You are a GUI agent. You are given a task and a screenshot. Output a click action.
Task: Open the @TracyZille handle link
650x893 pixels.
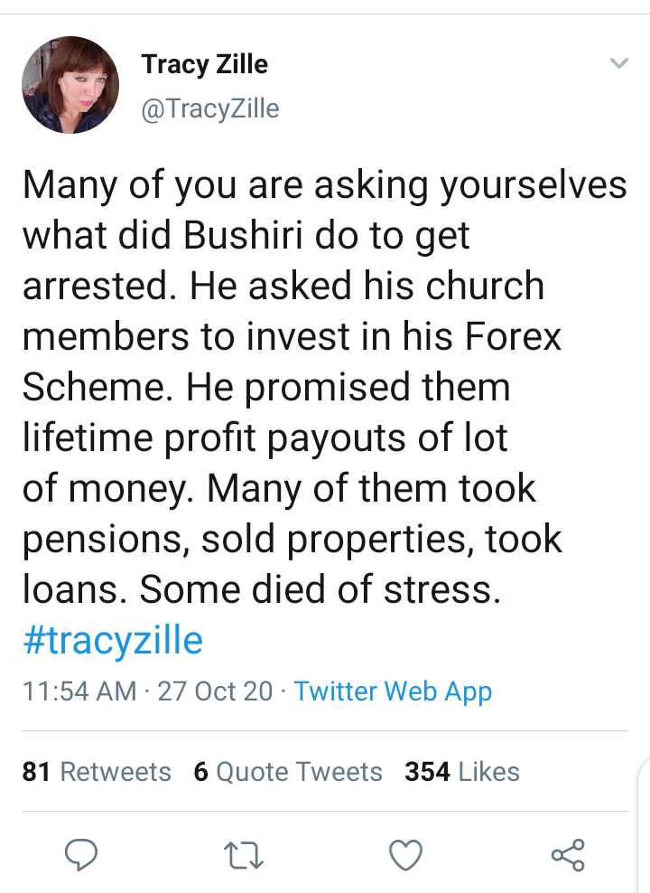(x=210, y=109)
